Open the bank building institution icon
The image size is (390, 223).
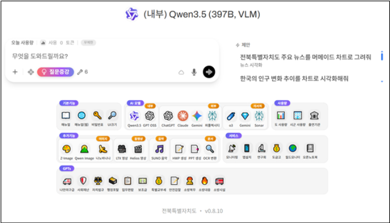coord(314,116)
